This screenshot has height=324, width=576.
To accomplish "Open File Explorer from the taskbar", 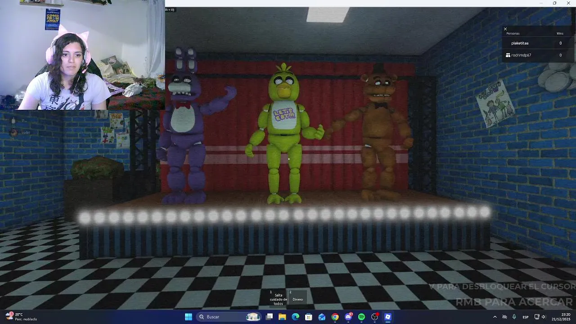I will click(282, 317).
